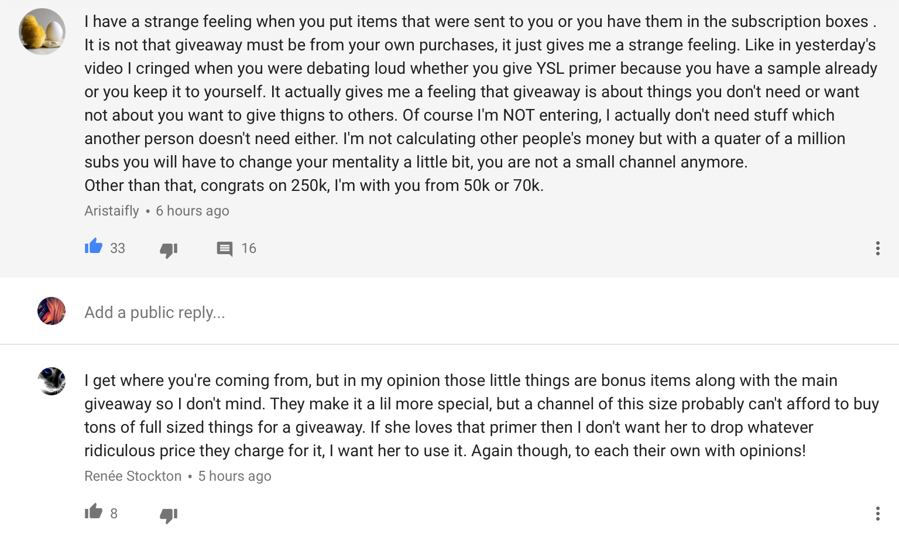Open the three-dot menu on Renée's reply
899x537 pixels.
point(877,514)
